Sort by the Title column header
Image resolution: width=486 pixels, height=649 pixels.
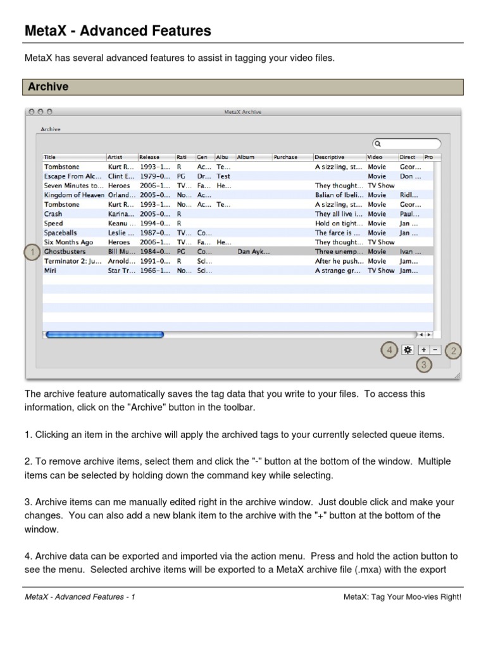(75, 157)
